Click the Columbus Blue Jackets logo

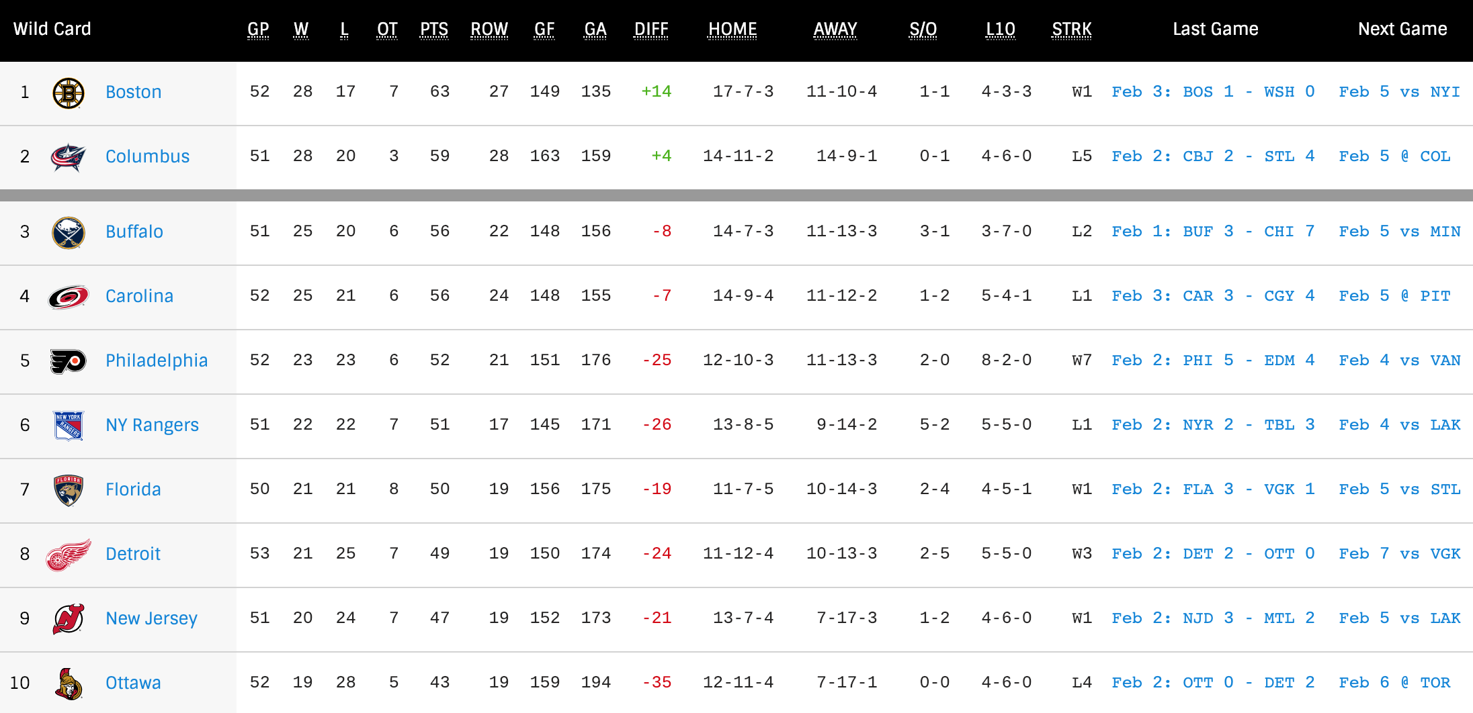pyautogui.click(x=69, y=157)
